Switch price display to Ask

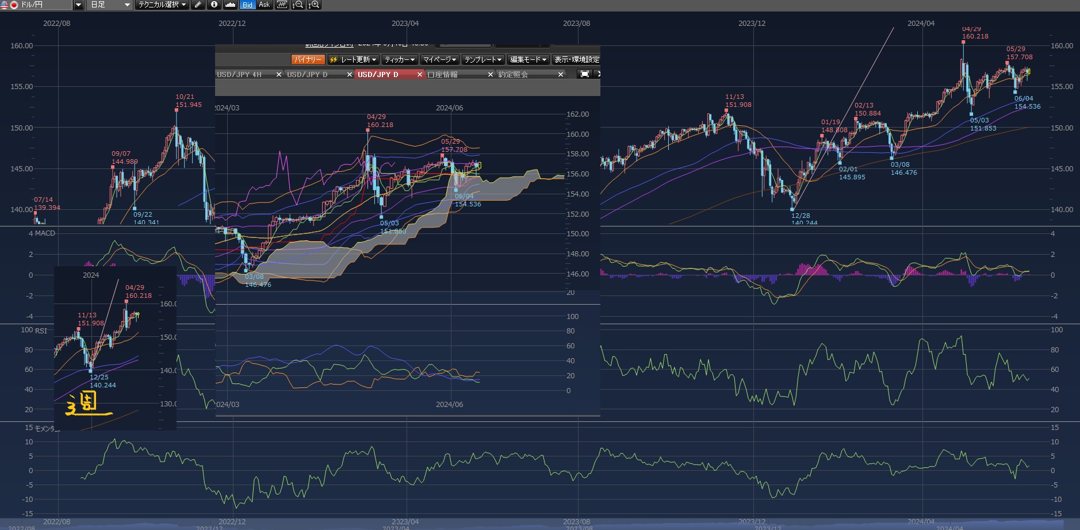[264, 5]
